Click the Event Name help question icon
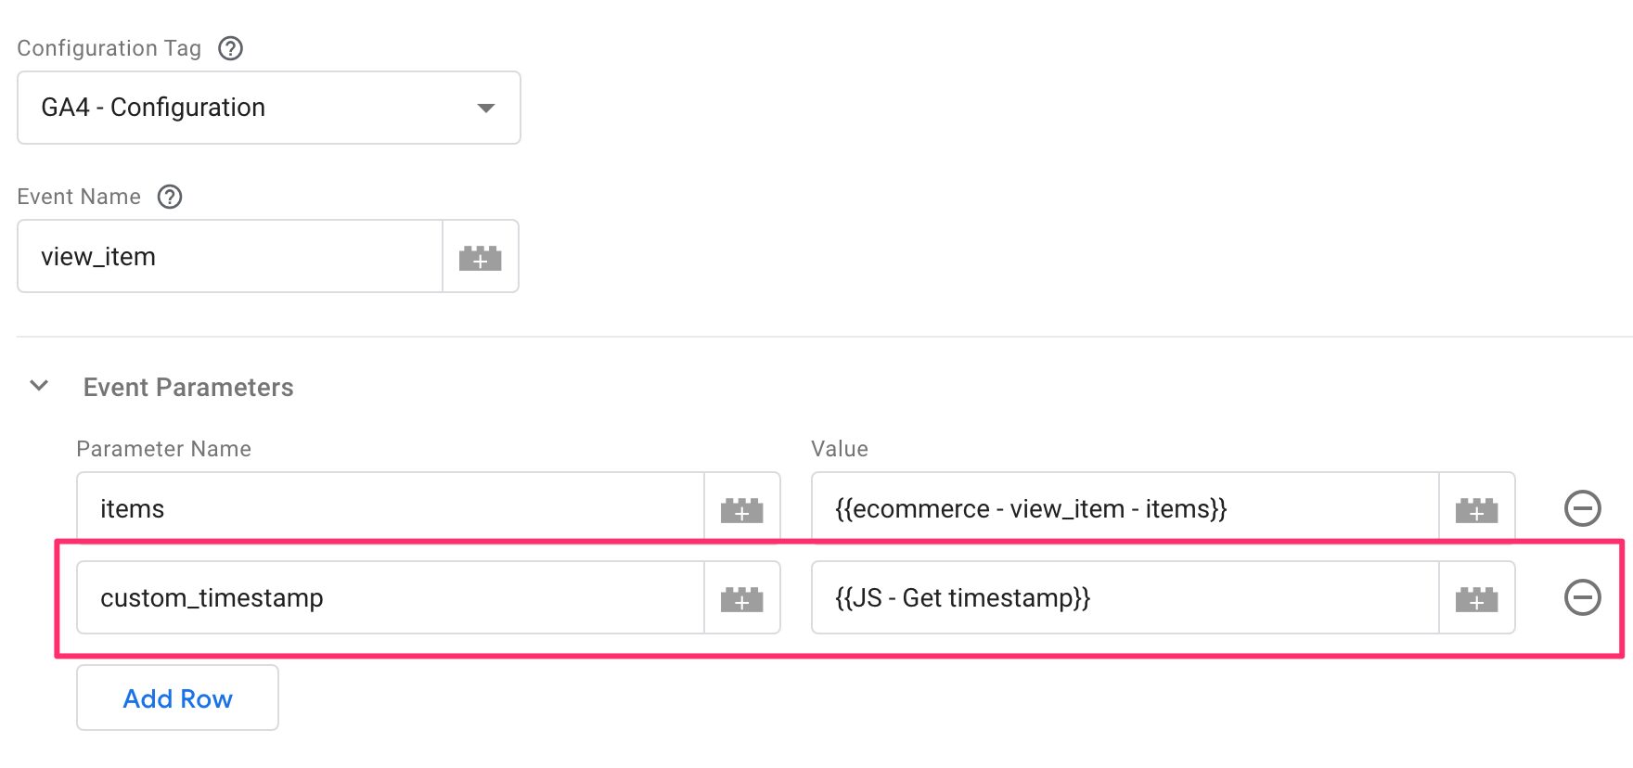The image size is (1633, 768). [170, 197]
